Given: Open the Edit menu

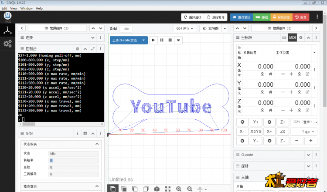Looking at the screenshot, I should [4, 8].
